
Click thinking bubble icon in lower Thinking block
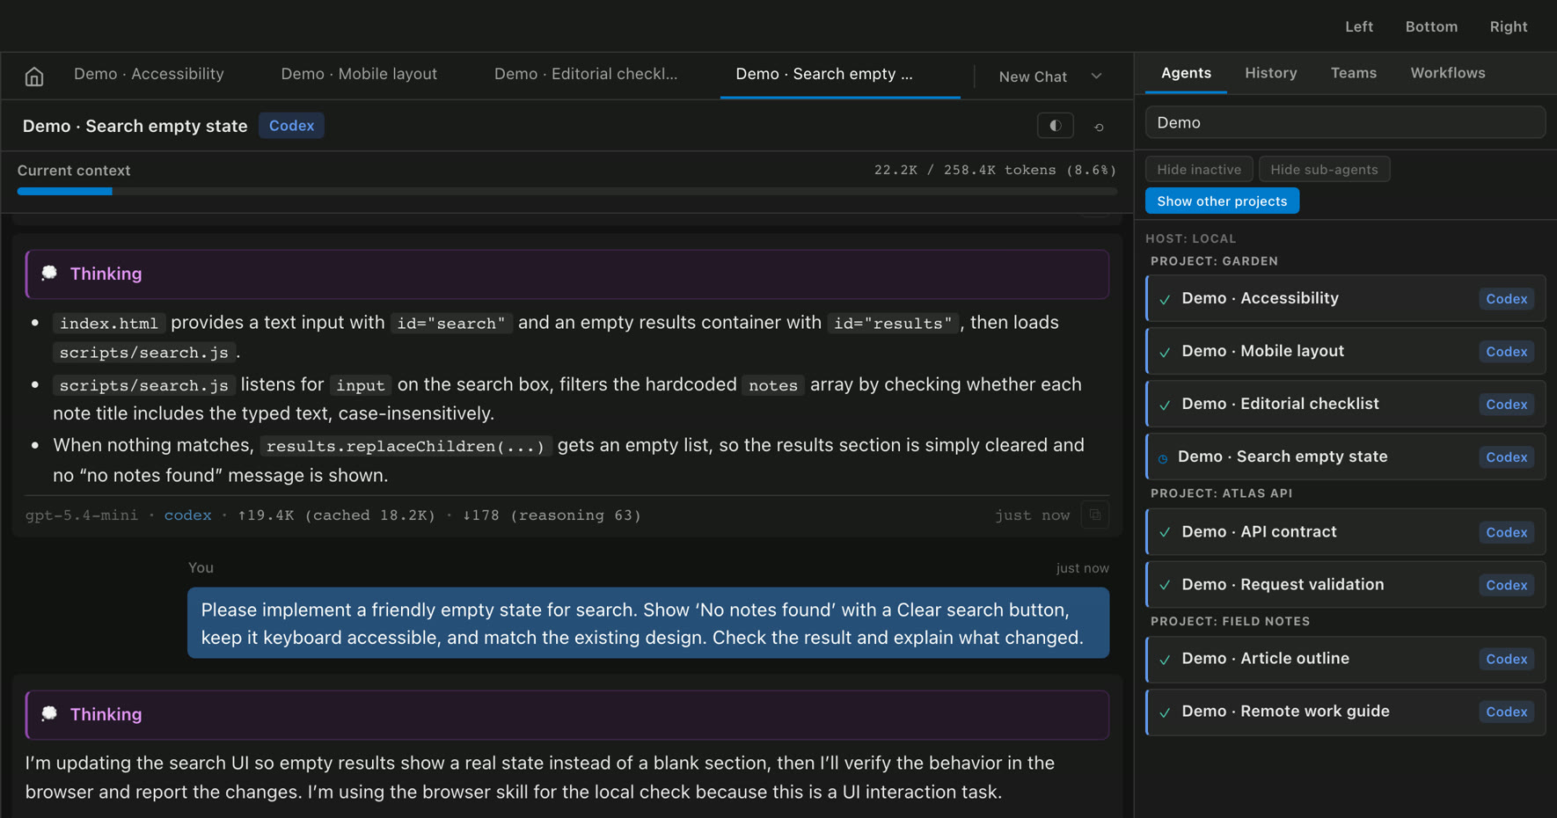coord(49,714)
